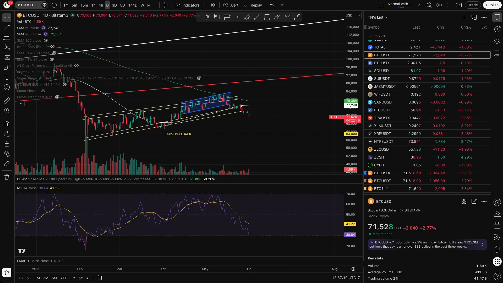
Task: Expand the favorite indicators dropdown arrow
Action: pos(205,5)
